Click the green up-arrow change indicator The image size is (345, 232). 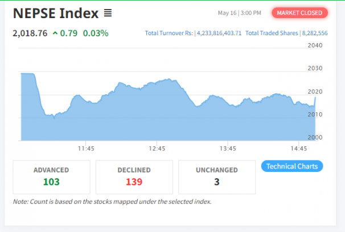pyautogui.click(x=55, y=33)
